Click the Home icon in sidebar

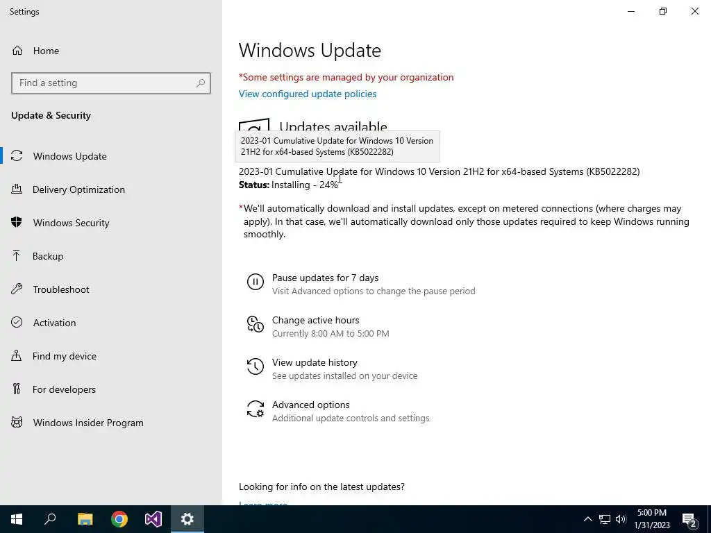pyautogui.click(x=17, y=50)
